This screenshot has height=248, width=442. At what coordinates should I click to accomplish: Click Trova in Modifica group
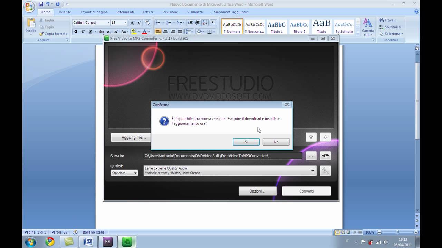(388, 20)
